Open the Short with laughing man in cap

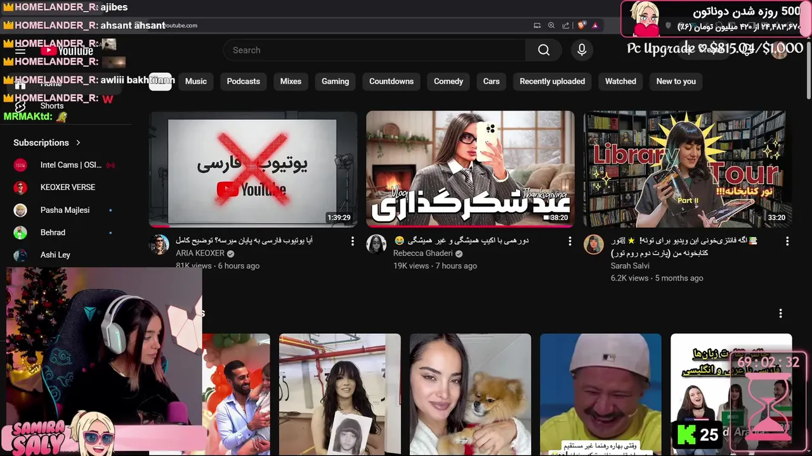click(x=601, y=395)
